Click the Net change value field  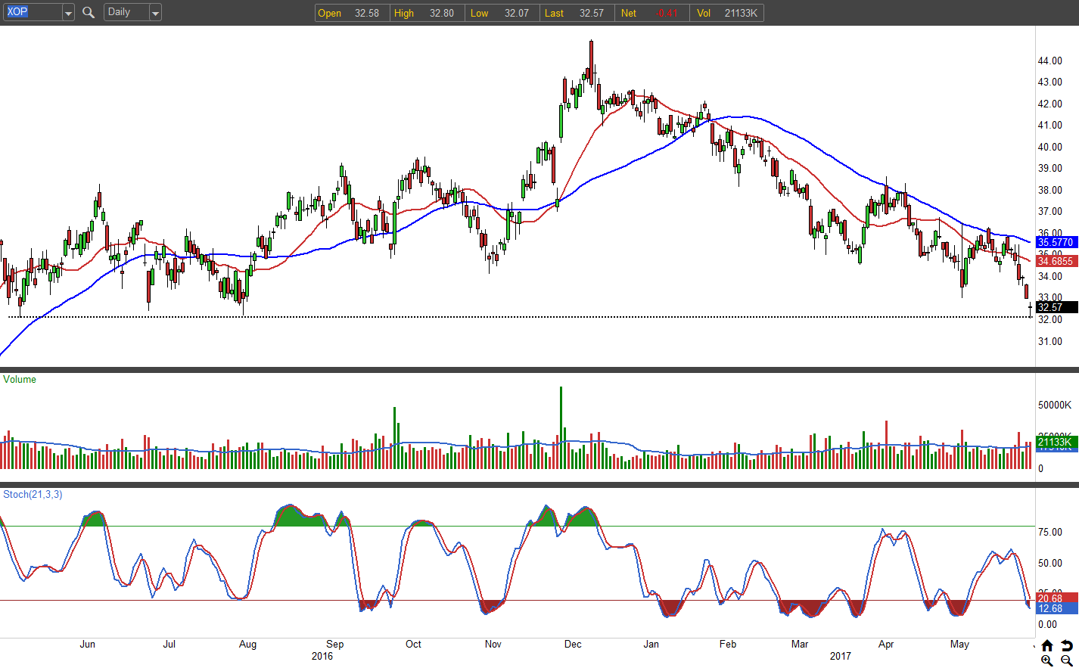(x=651, y=13)
